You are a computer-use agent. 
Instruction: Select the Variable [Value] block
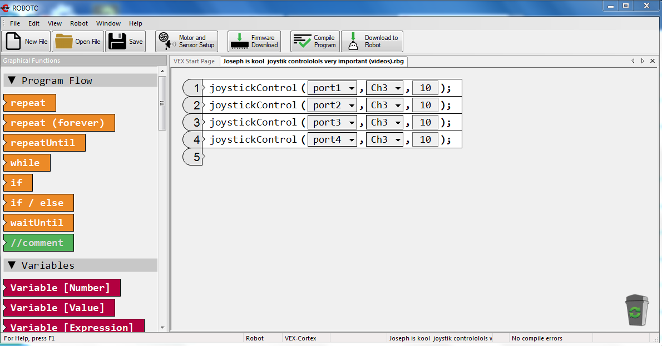tap(59, 308)
